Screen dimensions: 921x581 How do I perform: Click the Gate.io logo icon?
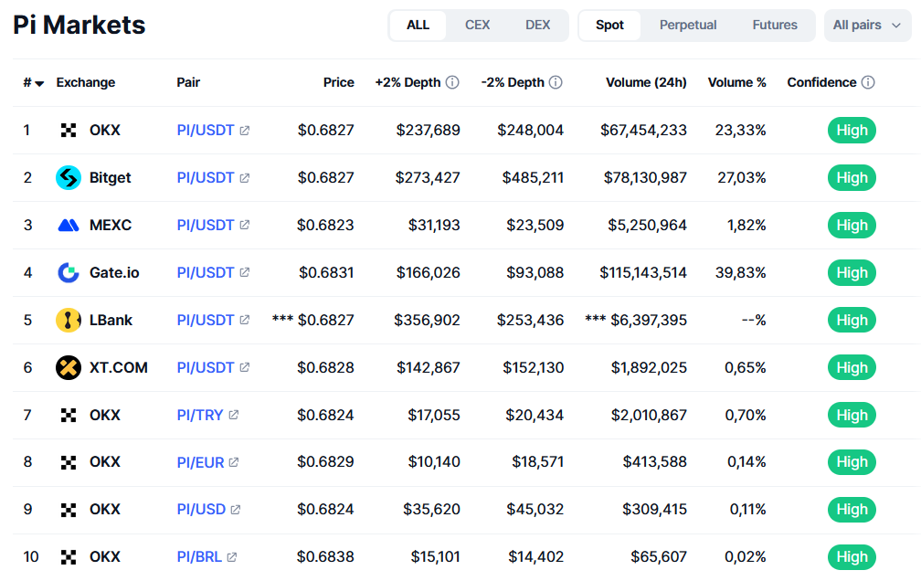(69, 272)
